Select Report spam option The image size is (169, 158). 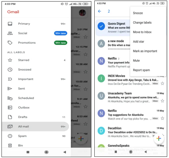pos(141,70)
